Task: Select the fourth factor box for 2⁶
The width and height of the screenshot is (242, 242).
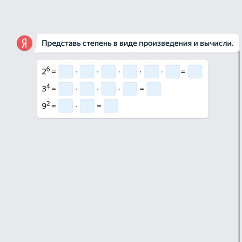Action: [x=130, y=72]
